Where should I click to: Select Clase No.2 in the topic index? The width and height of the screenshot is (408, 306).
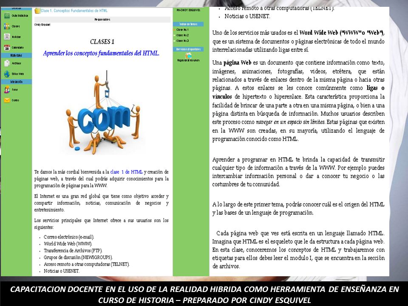pyautogui.click(x=182, y=35)
